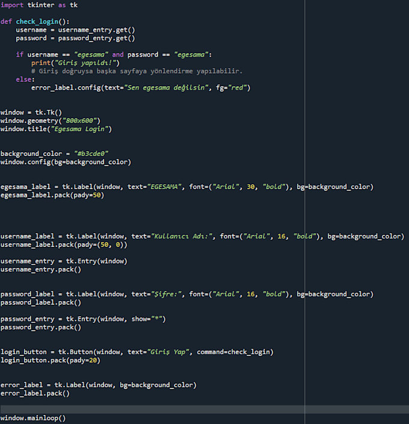
Task: Click egesama_label.pack(pady=50) line
Action: (52, 195)
